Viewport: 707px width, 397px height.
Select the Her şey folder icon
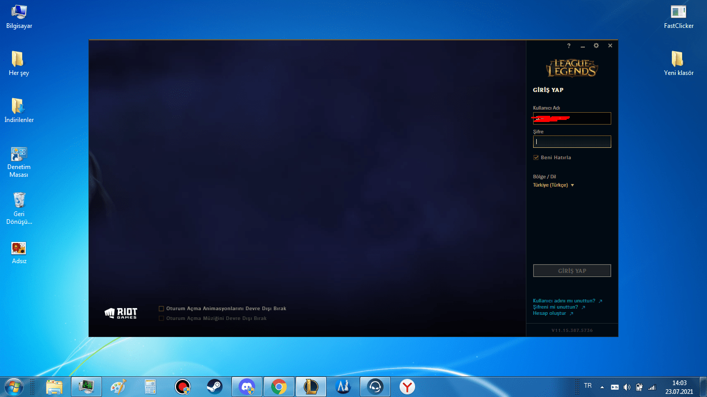(x=19, y=63)
